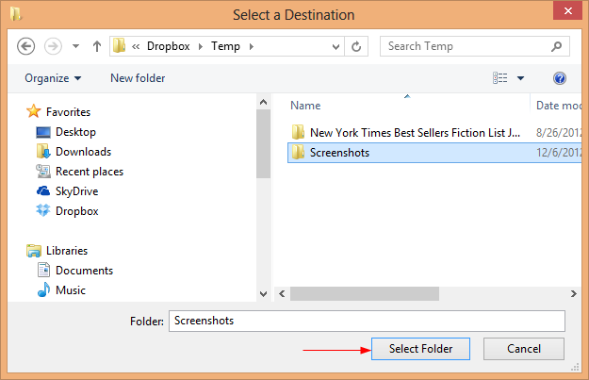
Task: Click the change view icon
Action: coord(500,78)
